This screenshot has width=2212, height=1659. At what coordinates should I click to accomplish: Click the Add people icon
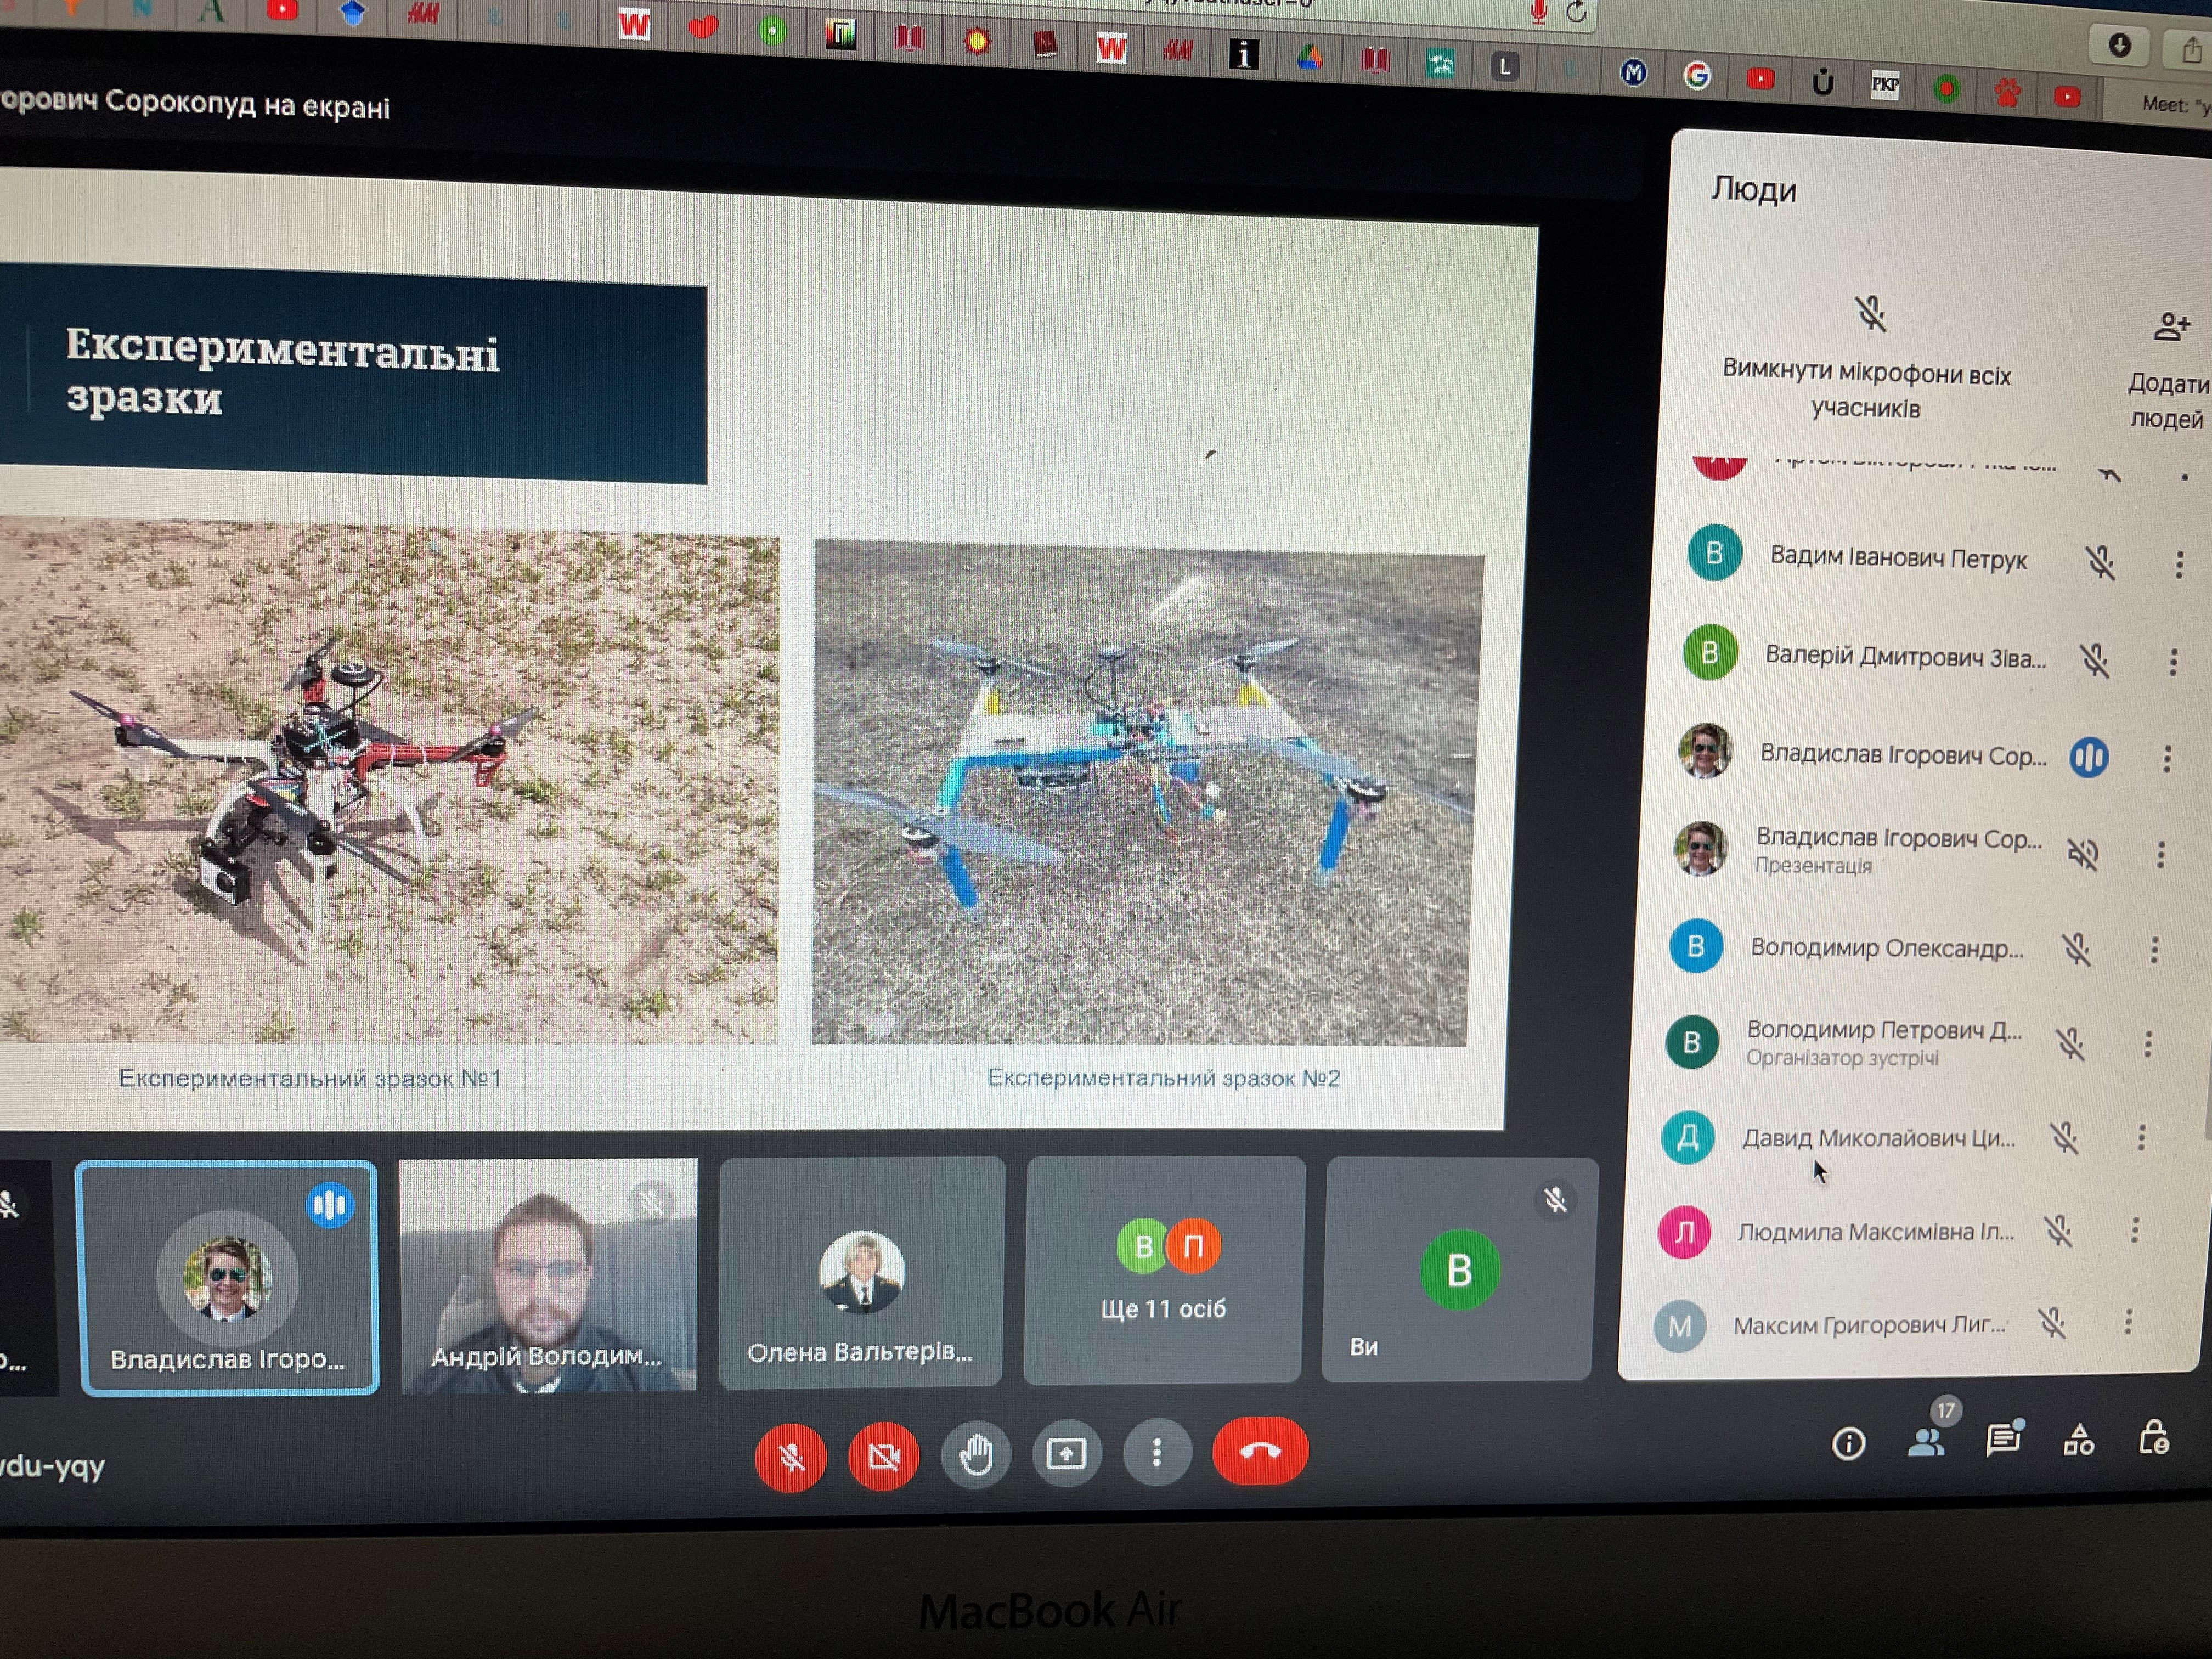pyautogui.click(x=2171, y=326)
